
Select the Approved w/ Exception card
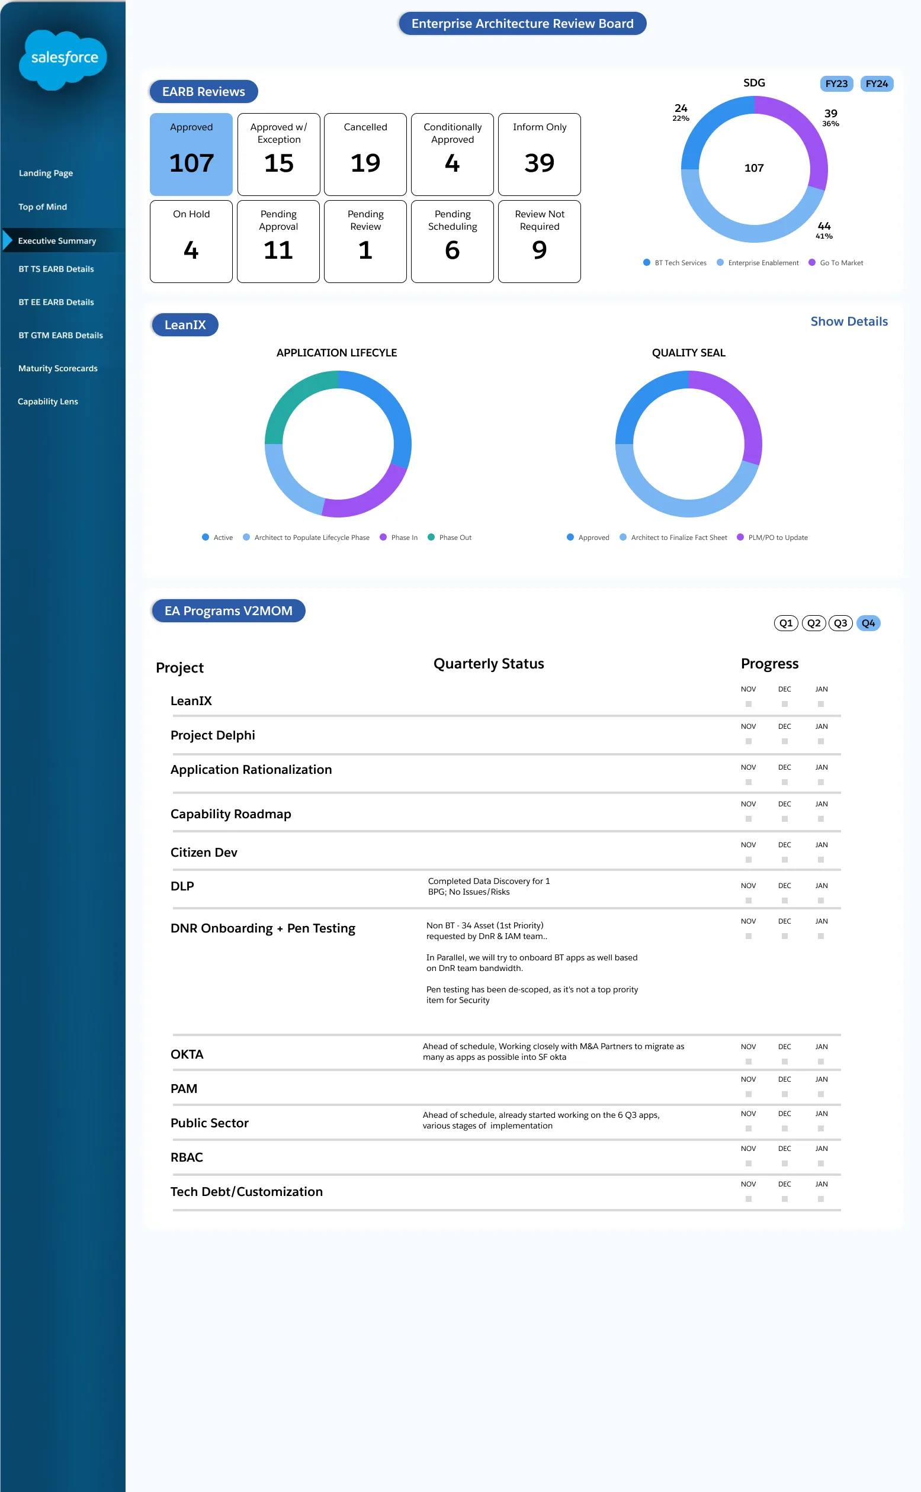point(278,155)
